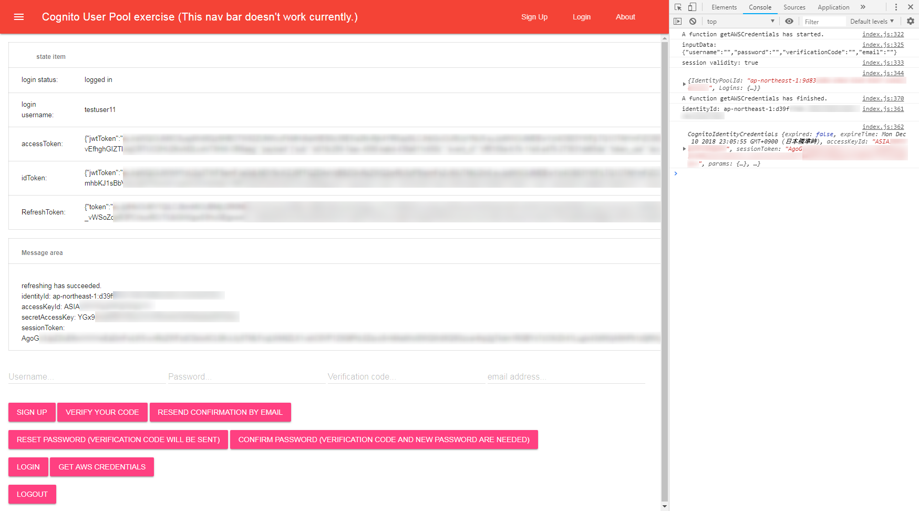This screenshot has height=511, width=919.
Task: Switch to the Application tab
Action: (833, 7)
